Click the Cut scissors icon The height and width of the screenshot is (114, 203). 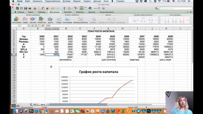pyautogui.click(x=35, y=8)
